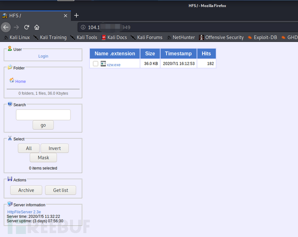Viewport: 298px width, 237px height.
Task: Focus the search text box
Action: (43, 115)
